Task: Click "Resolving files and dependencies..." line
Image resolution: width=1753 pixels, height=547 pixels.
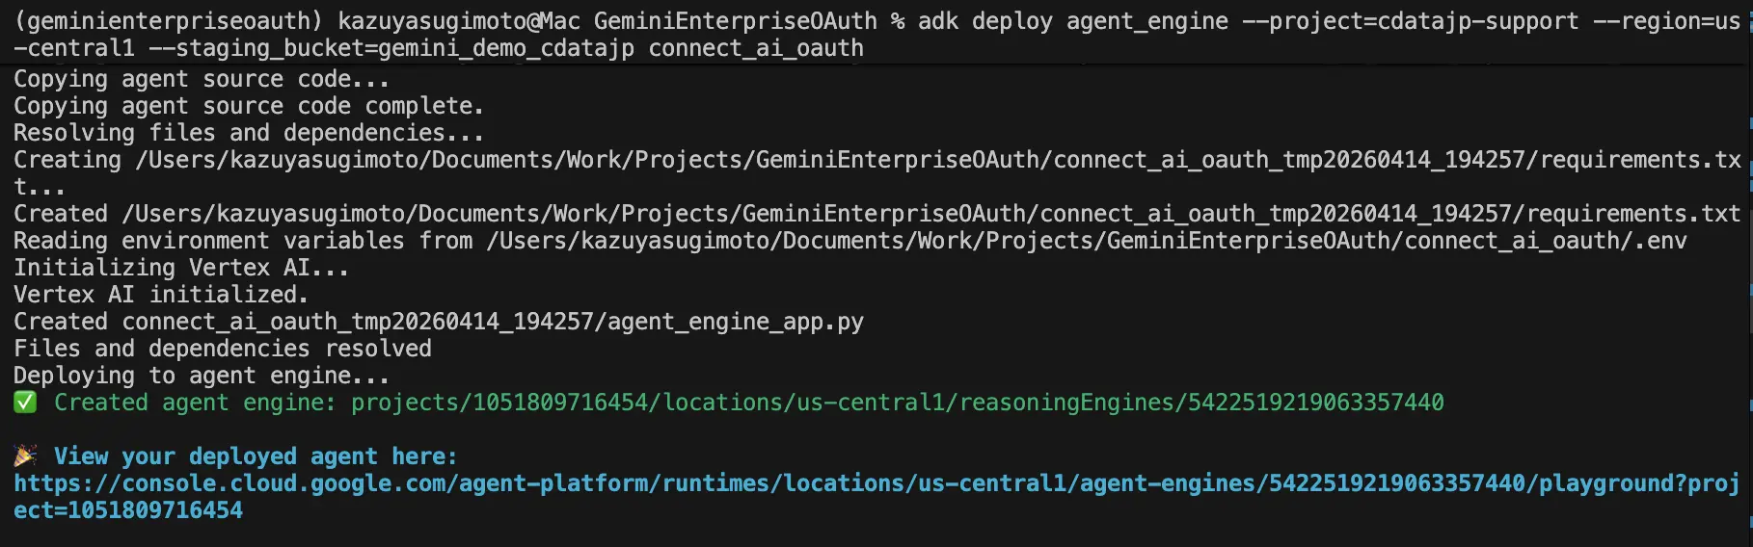Action: click(248, 133)
